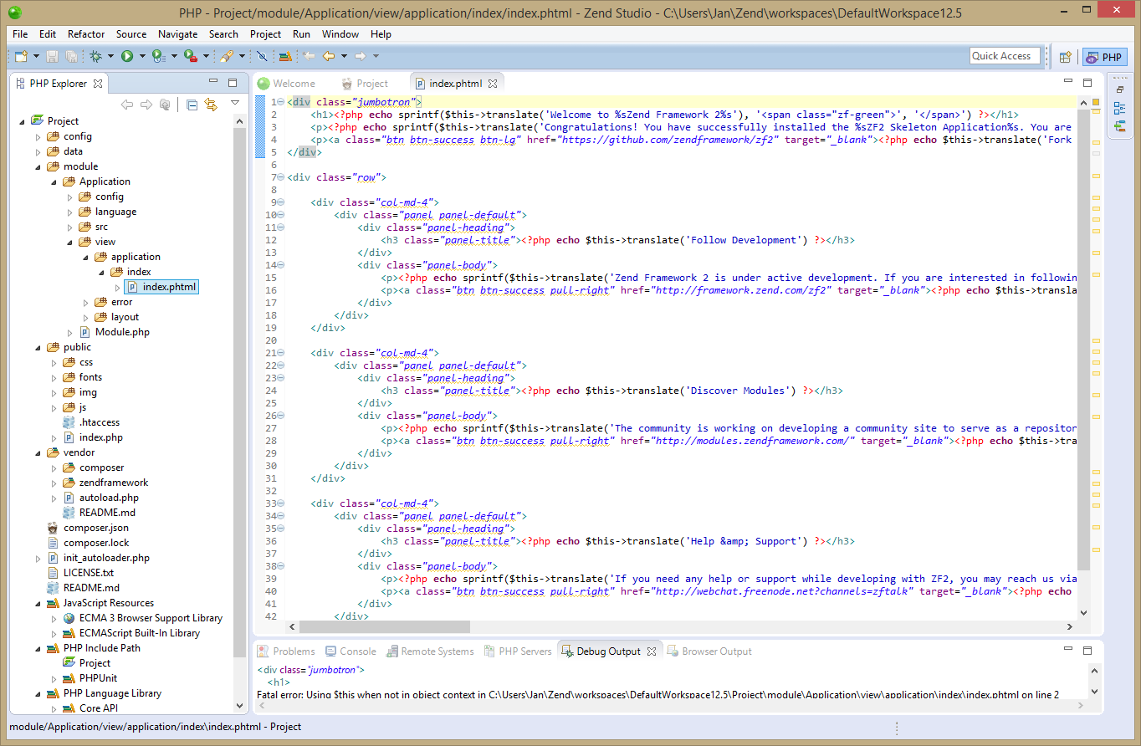This screenshot has height=746, width=1141.
Task: Expand the language folder
Action: coord(70,212)
